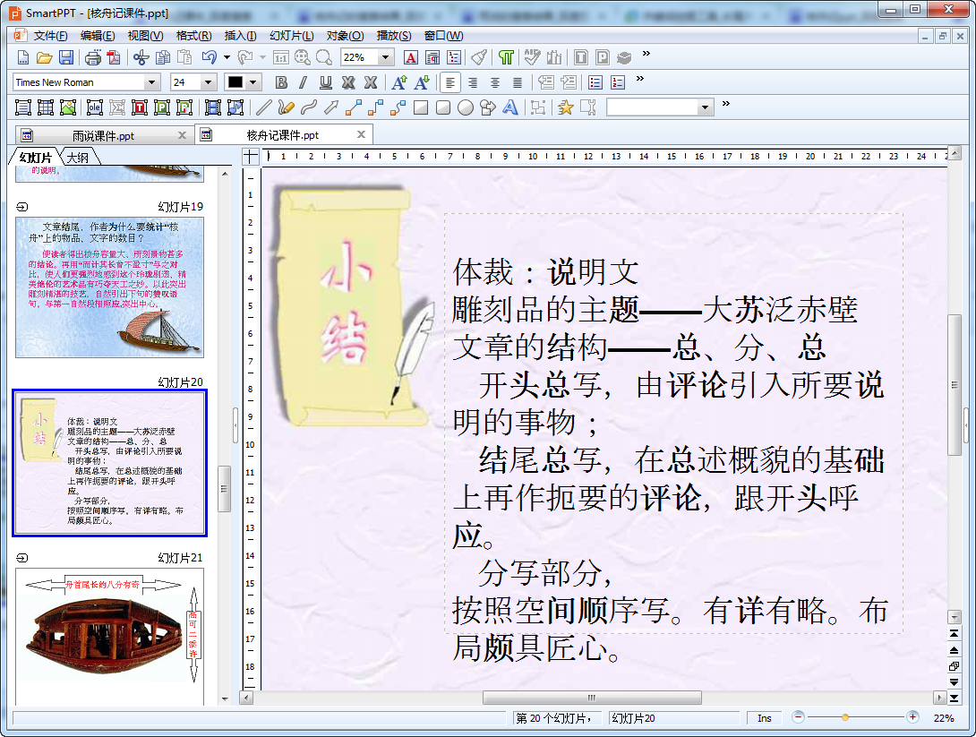
Task: Select the ellipse shape tool
Action: (466, 107)
